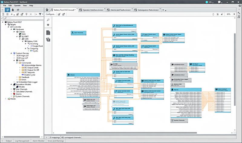
Task: Click the canvas vertical scrollbar
Action: 235,69
